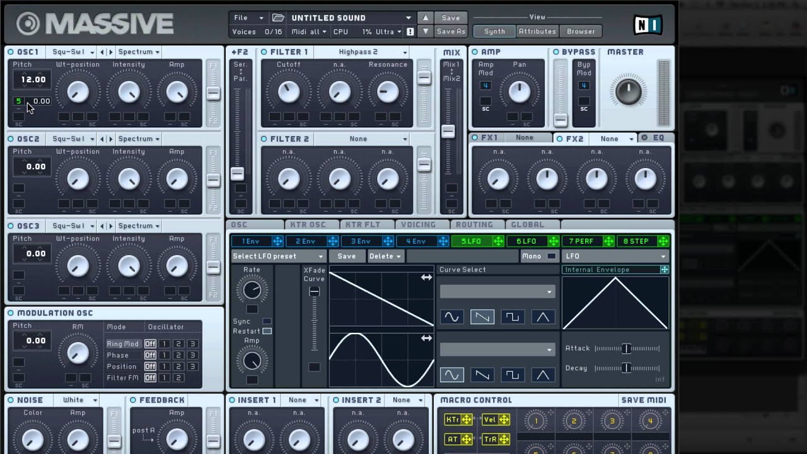Select the triangle curve in the upper Curve Select row
The width and height of the screenshot is (807, 454).
(x=543, y=317)
